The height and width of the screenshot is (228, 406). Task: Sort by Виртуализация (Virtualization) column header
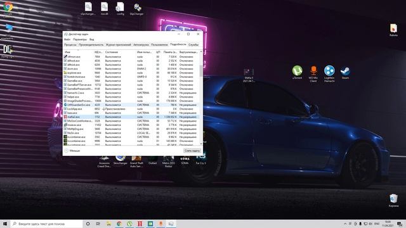pyautogui.click(x=188, y=52)
